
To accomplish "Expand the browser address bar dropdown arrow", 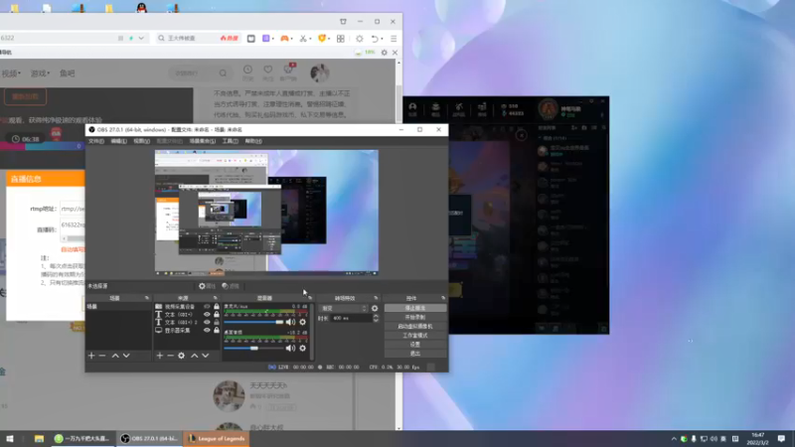I will point(141,38).
